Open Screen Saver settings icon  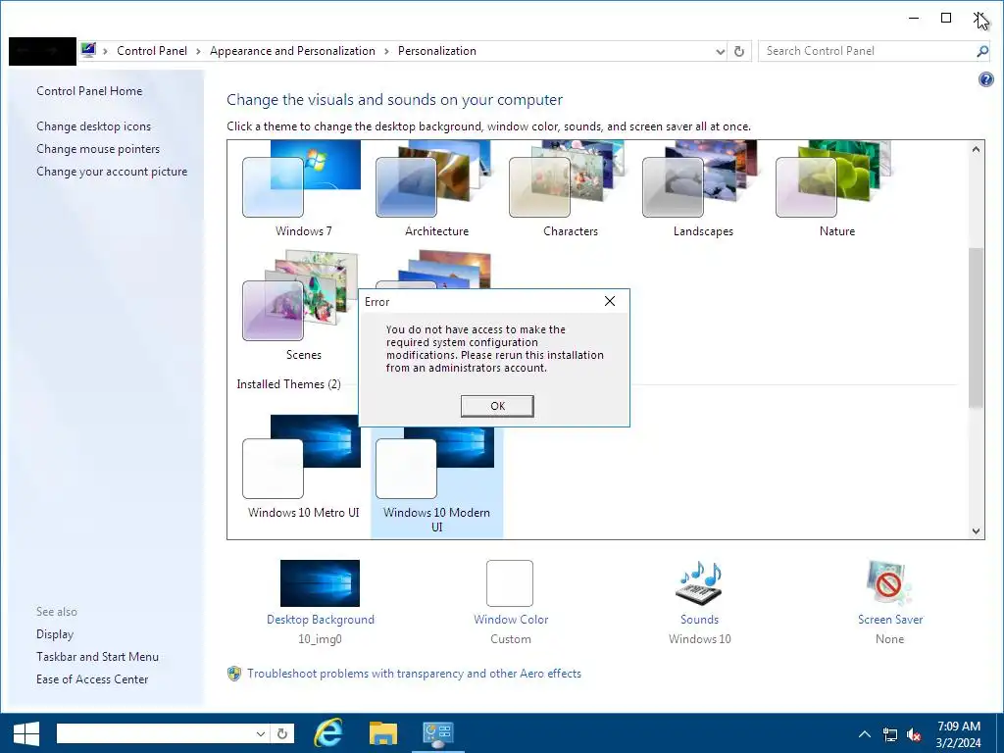889,583
